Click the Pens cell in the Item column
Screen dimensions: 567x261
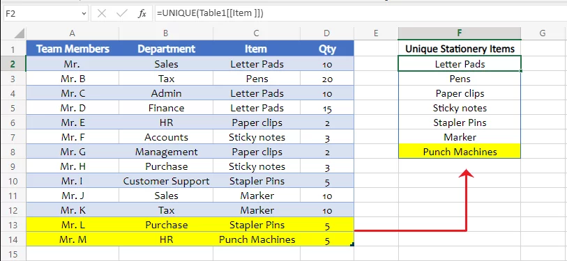257,79
